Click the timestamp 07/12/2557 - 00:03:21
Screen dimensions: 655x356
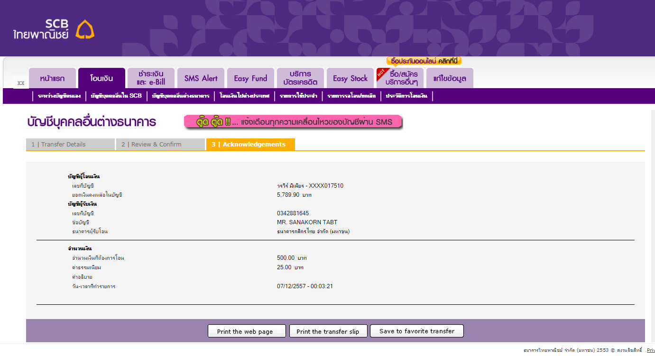click(x=305, y=286)
